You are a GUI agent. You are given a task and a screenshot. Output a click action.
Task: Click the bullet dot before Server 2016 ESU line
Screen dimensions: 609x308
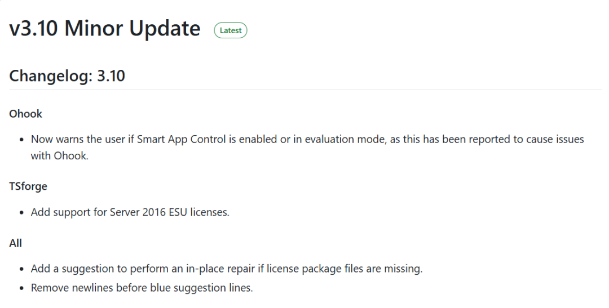[22, 213]
